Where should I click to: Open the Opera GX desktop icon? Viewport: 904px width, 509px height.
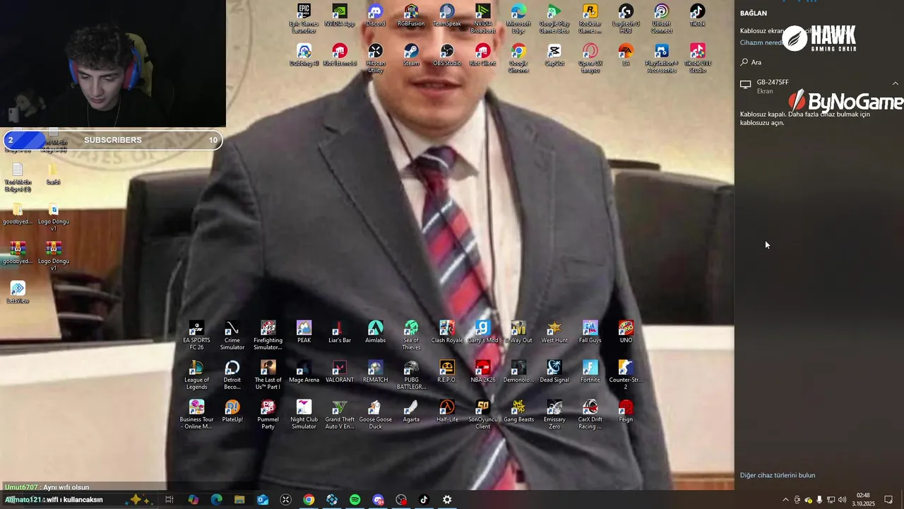[x=590, y=58]
